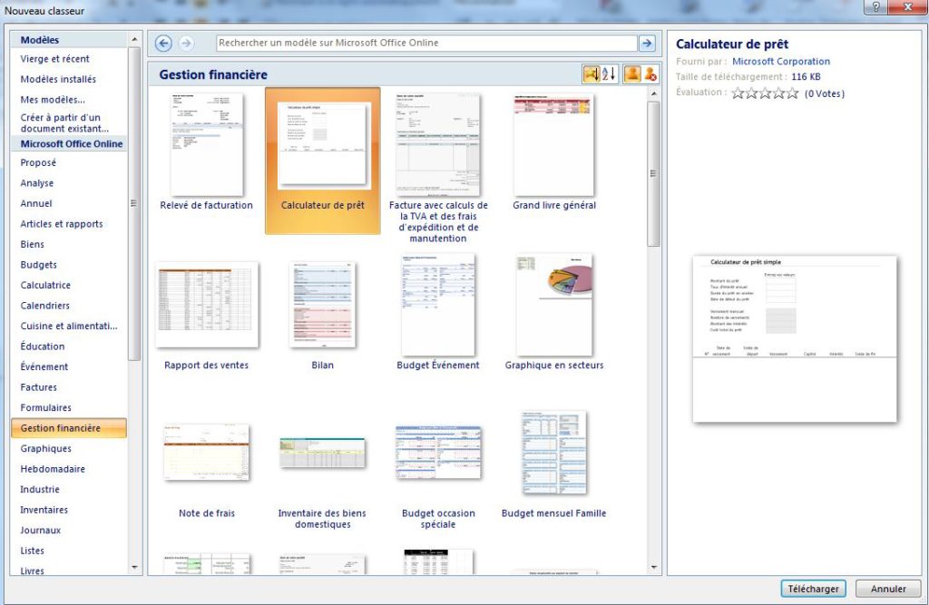The height and width of the screenshot is (605, 929).
Task: Open the Budgets category
Action: [39, 265]
